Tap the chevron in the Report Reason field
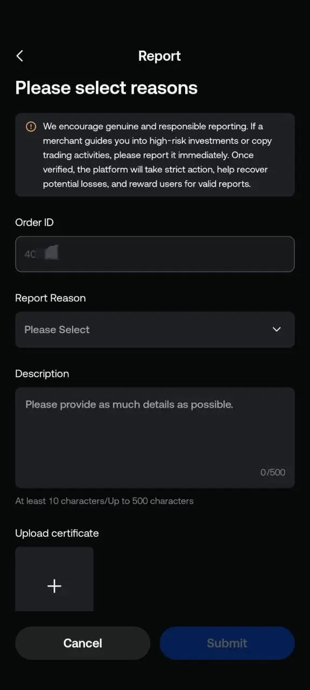Image resolution: width=310 pixels, height=690 pixels. (x=277, y=329)
